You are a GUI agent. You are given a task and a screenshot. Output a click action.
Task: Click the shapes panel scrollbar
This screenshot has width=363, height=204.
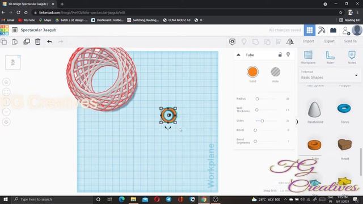[361, 162]
